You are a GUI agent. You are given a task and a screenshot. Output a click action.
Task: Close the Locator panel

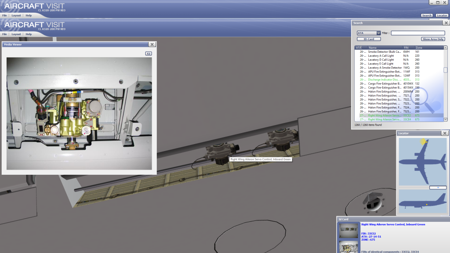445,134
